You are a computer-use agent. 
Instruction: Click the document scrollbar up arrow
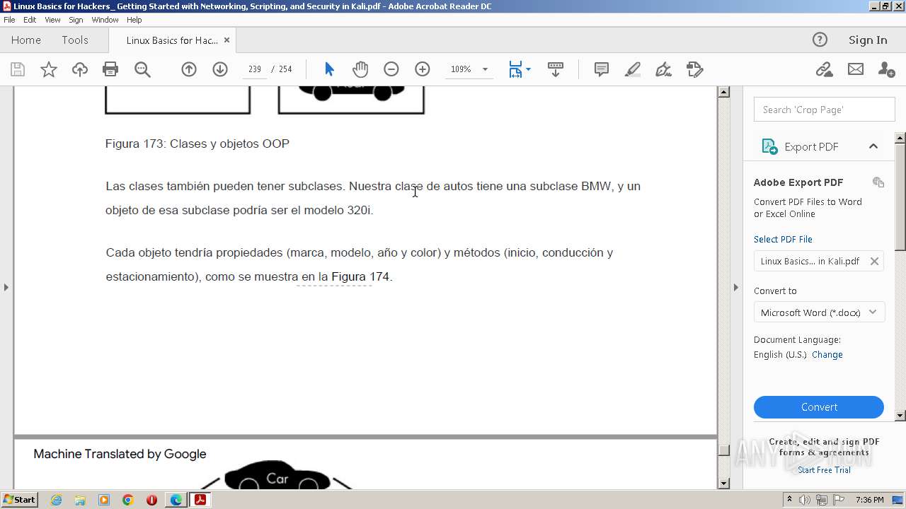pos(723,92)
